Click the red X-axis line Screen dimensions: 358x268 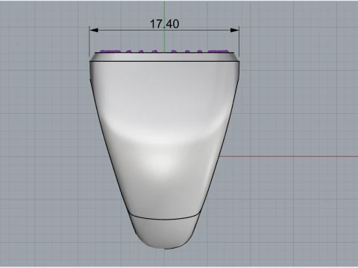click(289, 156)
